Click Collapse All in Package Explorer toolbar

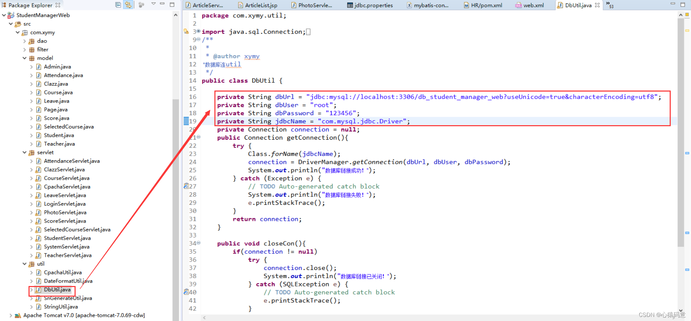118,5
